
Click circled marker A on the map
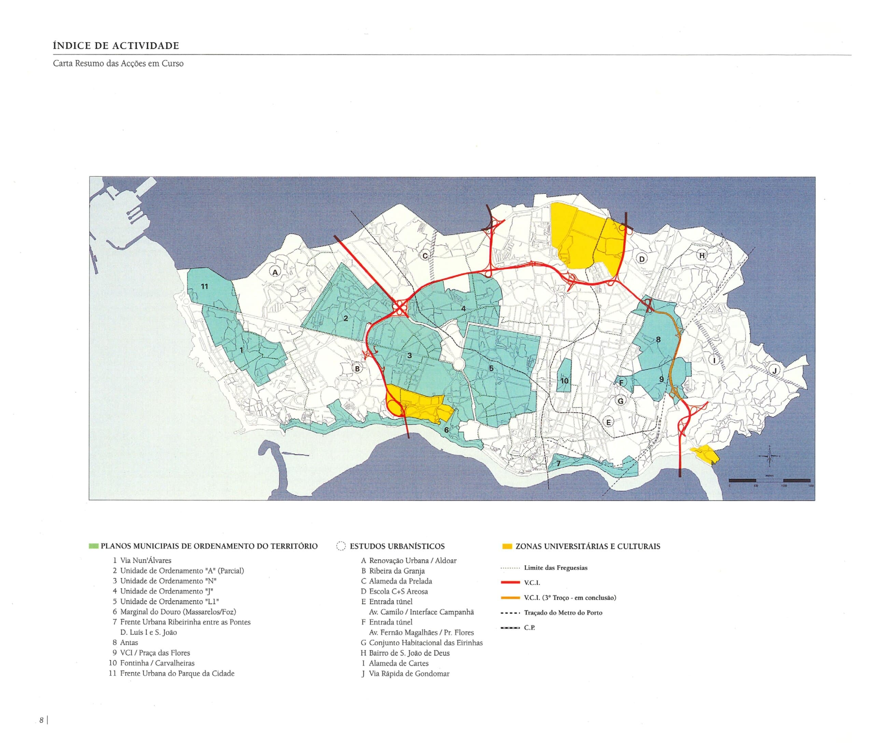pos(275,272)
